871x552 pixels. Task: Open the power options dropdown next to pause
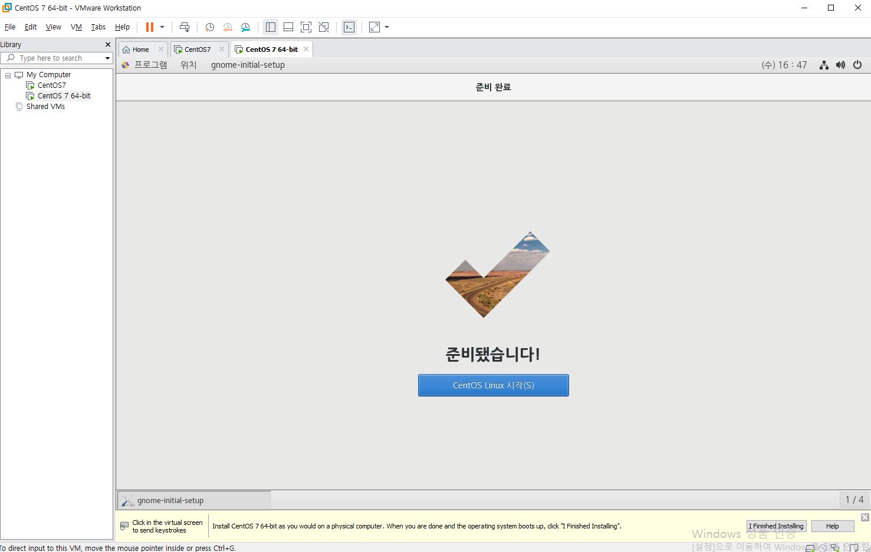pos(162,27)
